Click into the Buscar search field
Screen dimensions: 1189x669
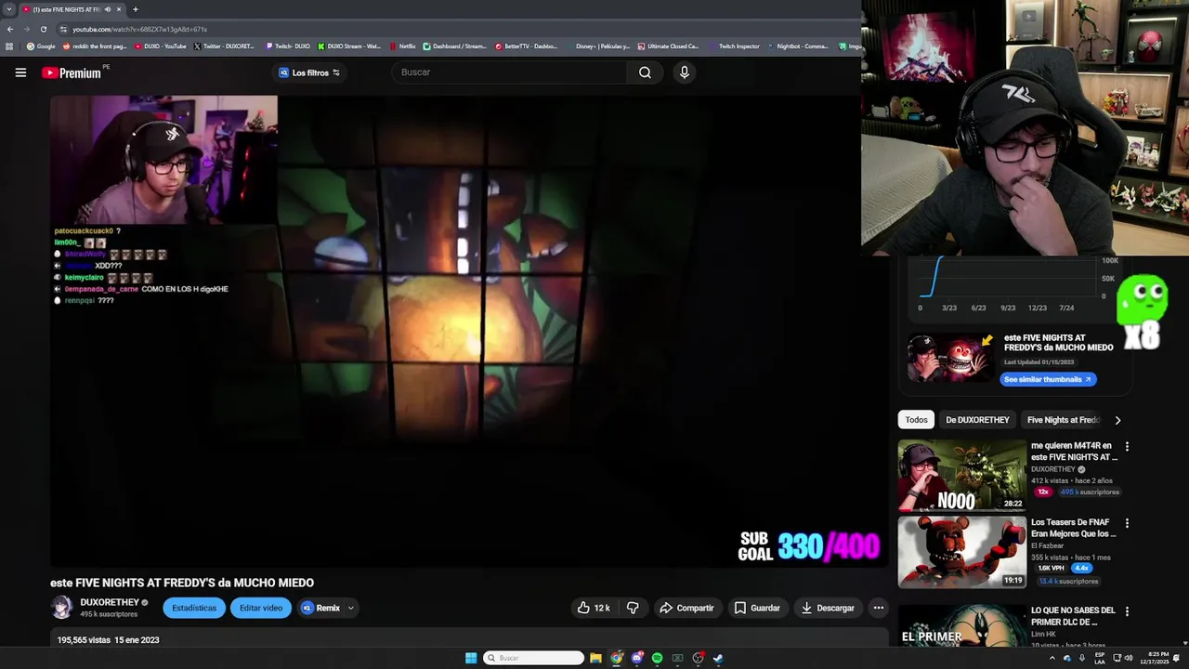[x=511, y=72]
